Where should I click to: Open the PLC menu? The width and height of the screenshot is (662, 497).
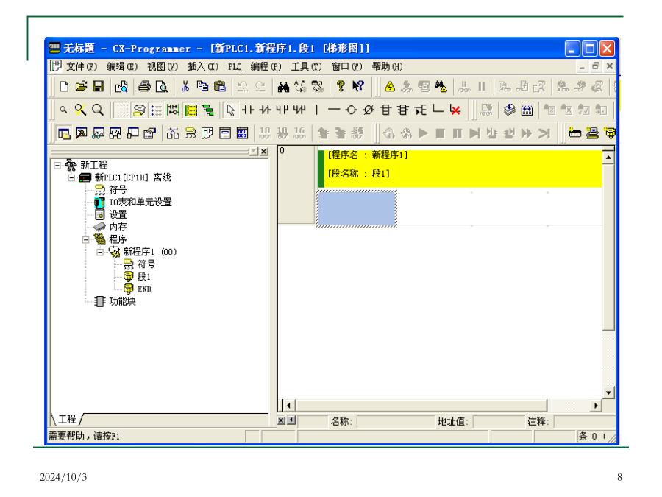(x=235, y=67)
